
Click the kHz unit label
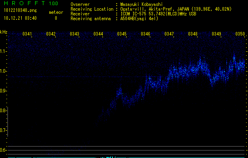(4, 32)
